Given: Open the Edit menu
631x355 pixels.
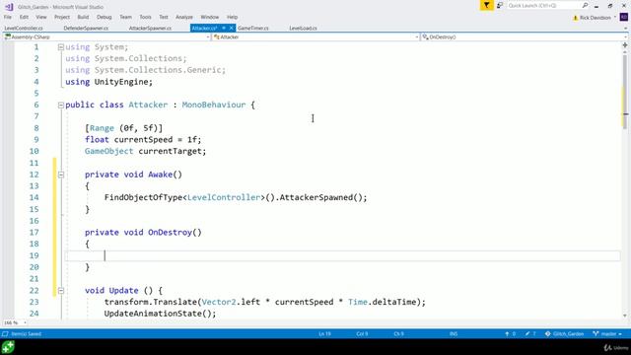Looking at the screenshot, I should [24, 17].
